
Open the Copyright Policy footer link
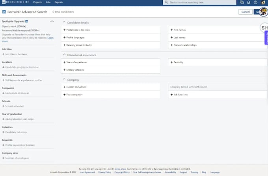122,172
